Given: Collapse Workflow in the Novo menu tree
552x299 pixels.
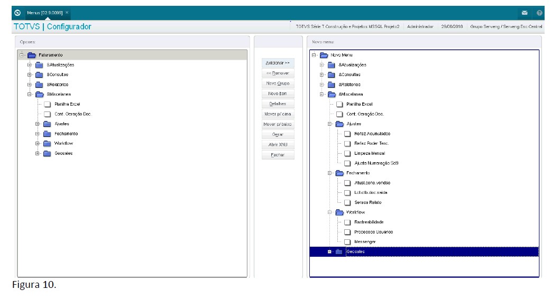Looking at the screenshot, I should click(x=329, y=212).
